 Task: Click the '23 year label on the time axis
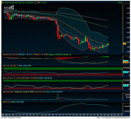(x=6, y=115)
